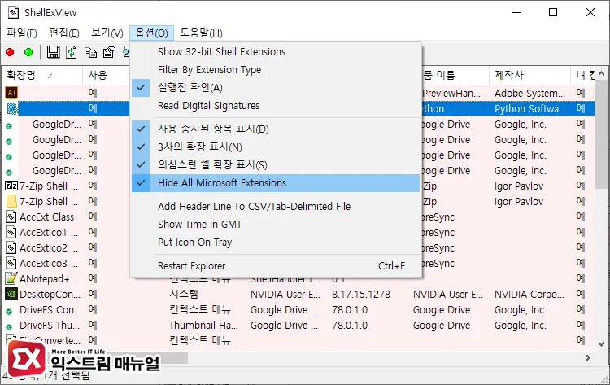Open the 편집(E) menu
610x385 pixels.
[64, 33]
